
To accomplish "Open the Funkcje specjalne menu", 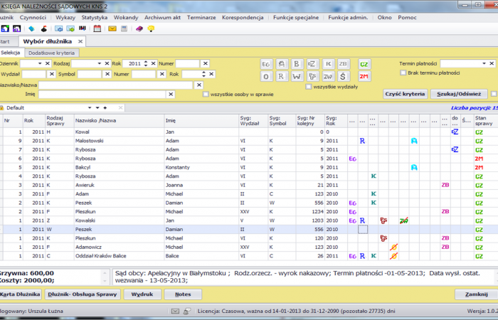I will click(x=296, y=18).
